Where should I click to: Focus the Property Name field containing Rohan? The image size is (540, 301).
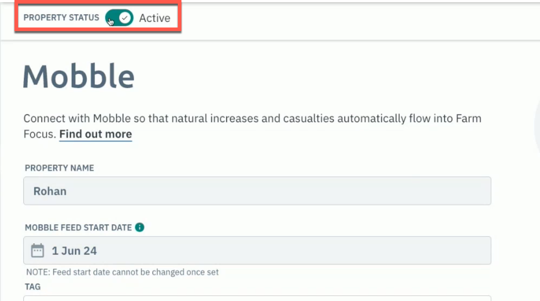(257, 191)
